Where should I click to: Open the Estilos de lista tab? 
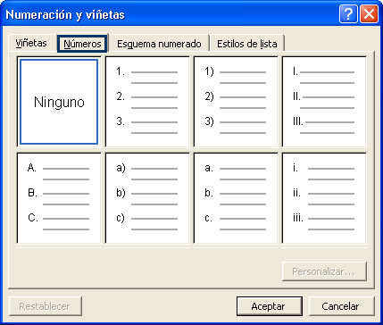tap(247, 44)
